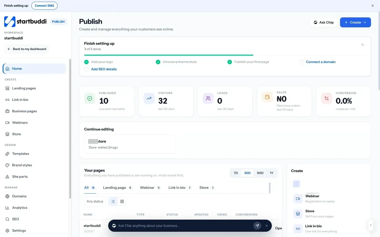This screenshot has width=380, height=237.
Task: Click the Published checkmark icon
Action: (x=90, y=98)
